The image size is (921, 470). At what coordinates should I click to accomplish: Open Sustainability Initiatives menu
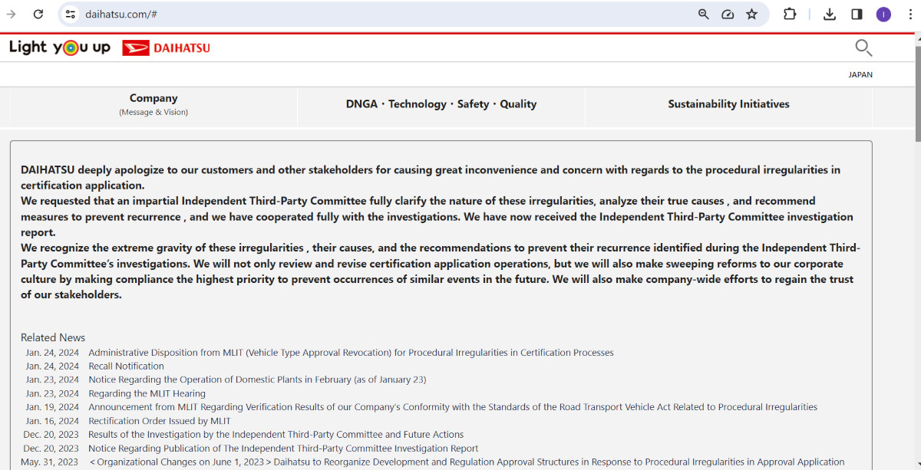coord(728,104)
